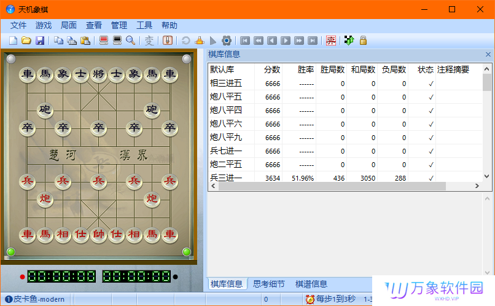Click the table scroll-down arrow
This screenshot has height=306, width=495.
pos(487,176)
